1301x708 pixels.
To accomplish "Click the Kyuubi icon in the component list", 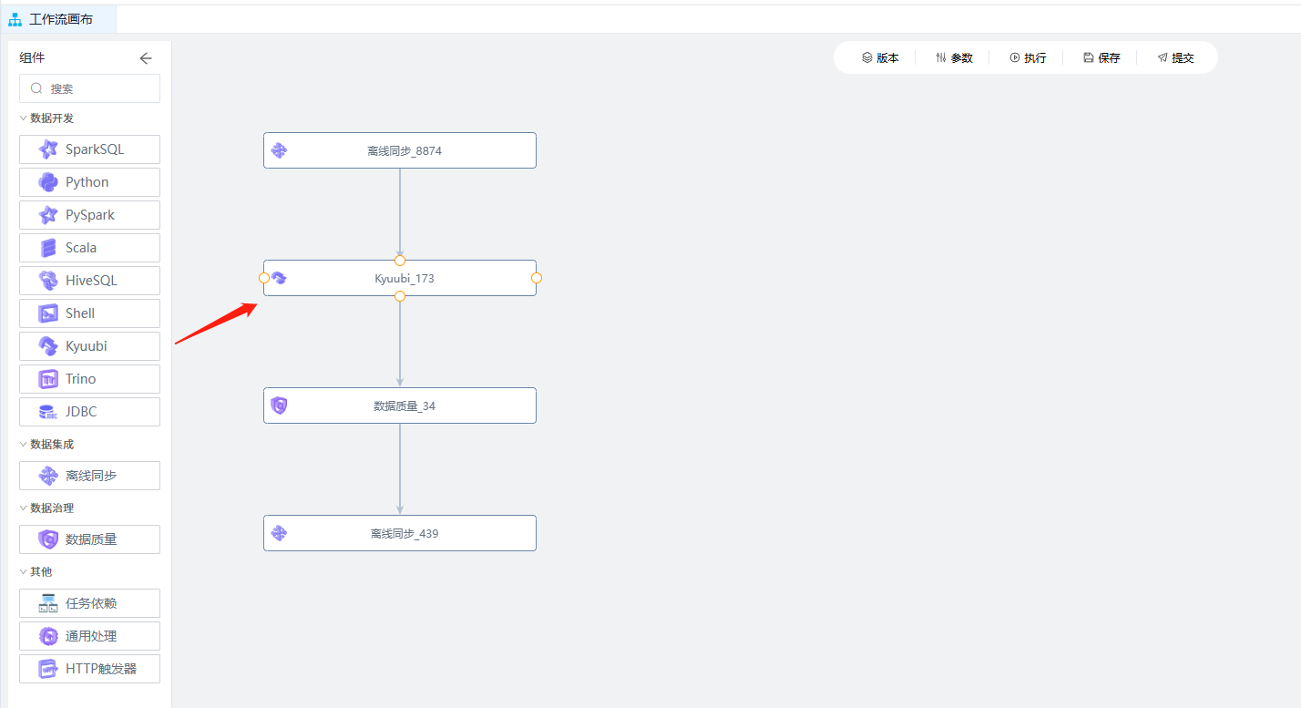I will (48, 346).
